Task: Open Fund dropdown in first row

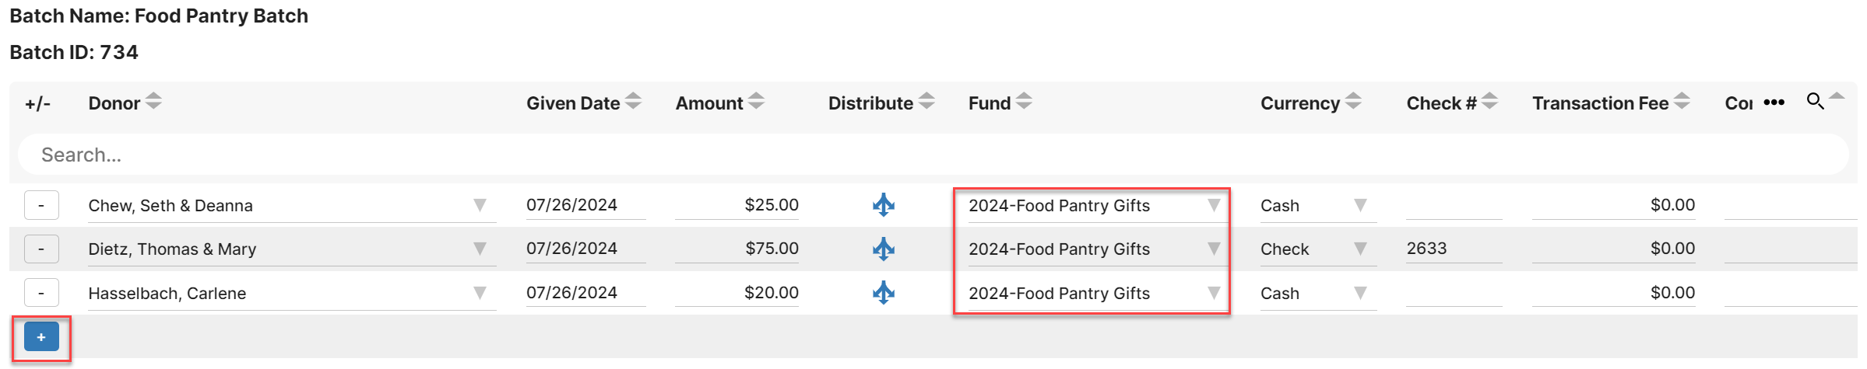Action: 1214,205
